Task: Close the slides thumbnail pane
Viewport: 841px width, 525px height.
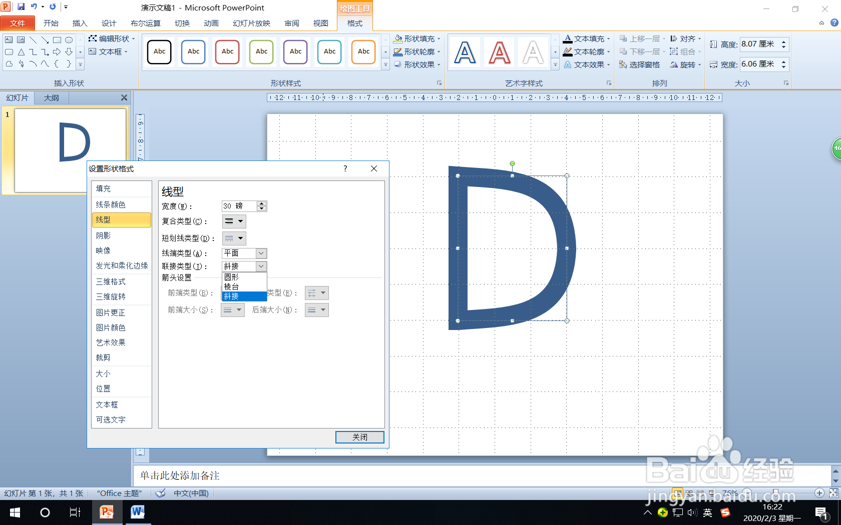Action: 124,97
